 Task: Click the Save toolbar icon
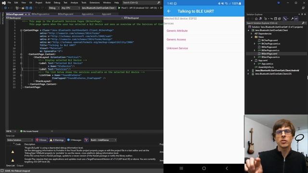(x=27, y=8)
